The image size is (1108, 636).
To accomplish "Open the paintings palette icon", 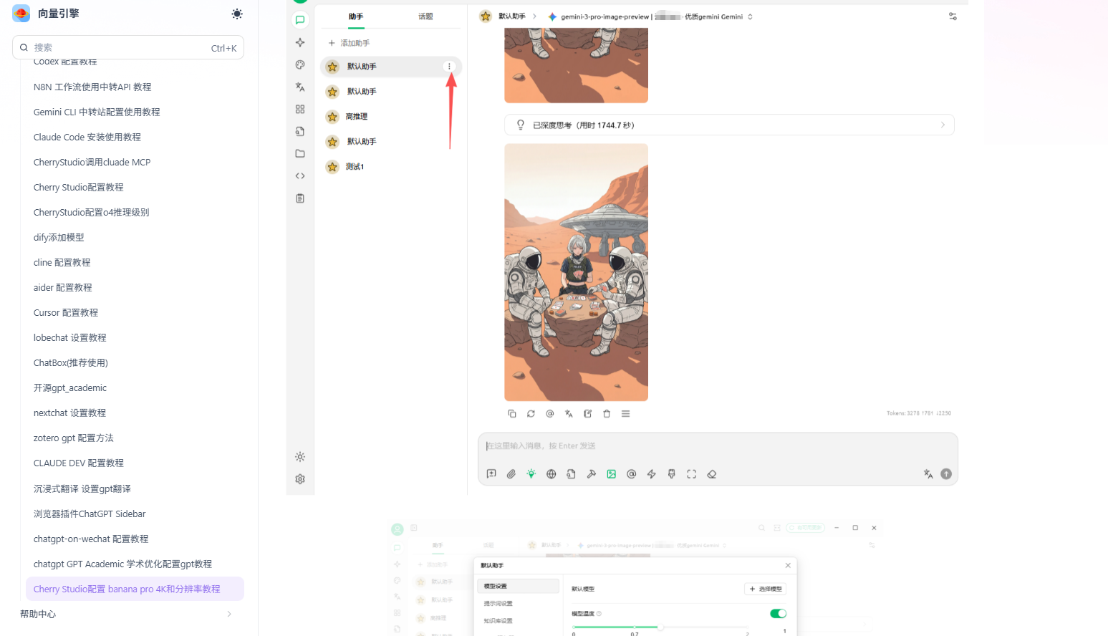I will tap(300, 64).
